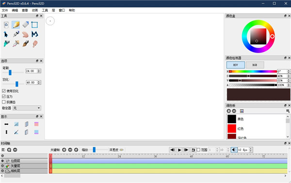Click the feather value spinbox arrows
Screen dimensions: 291x183
[39, 83]
